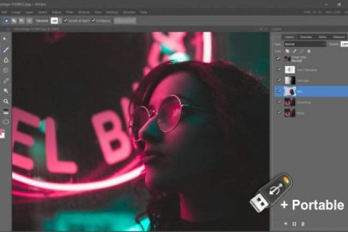The width and height of the screenshot is (348, 232).
Task: Open the blend mode Normal dropdown
Action: coord(305,44)
